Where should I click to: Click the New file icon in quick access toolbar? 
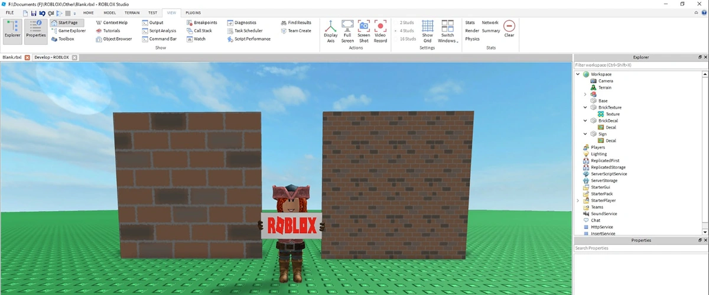click(x=25, y=12)
